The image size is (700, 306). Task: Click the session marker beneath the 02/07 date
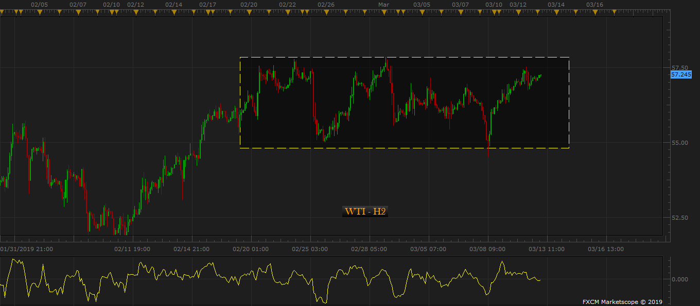pyautogui.click(x=78, y=13)
